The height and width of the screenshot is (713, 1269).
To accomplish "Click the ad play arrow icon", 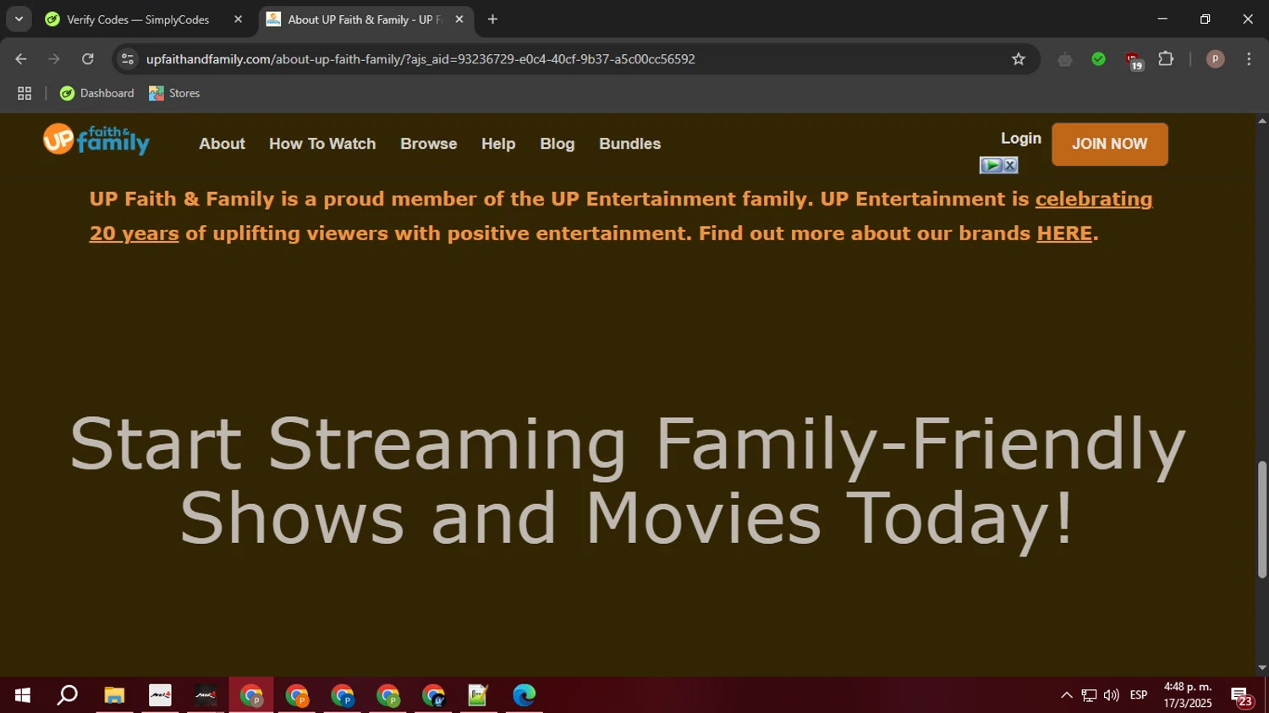I will 992,166.
